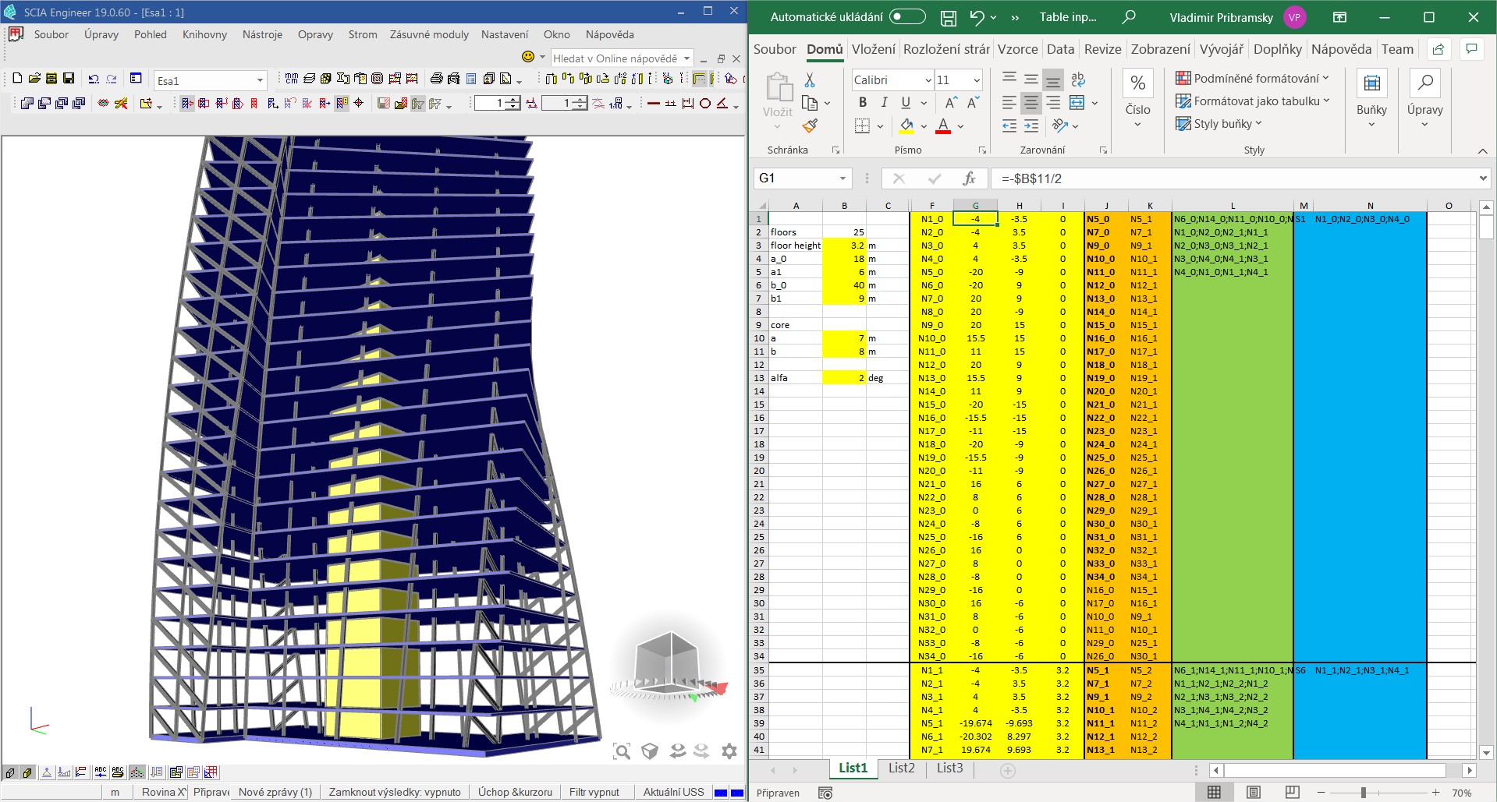Viewport: 1497px width, 802px height.
Task: Toggle Italic formatting in Excel
Action: pos(884,102)
